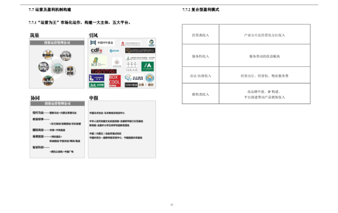Click the '申报' section title
Image resolution: width=338 pixels, height=213 pixels.
pyautogui.click(x=94, y=98)
